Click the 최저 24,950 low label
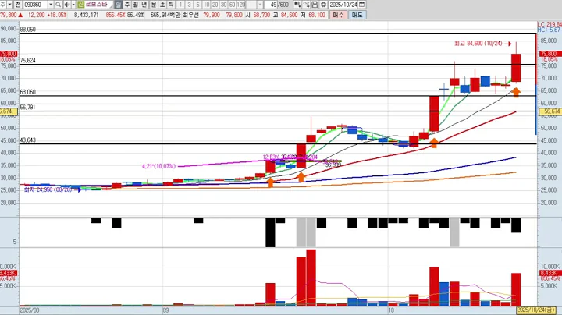Screen dimensions: 562x315 (x=48, y=189)
